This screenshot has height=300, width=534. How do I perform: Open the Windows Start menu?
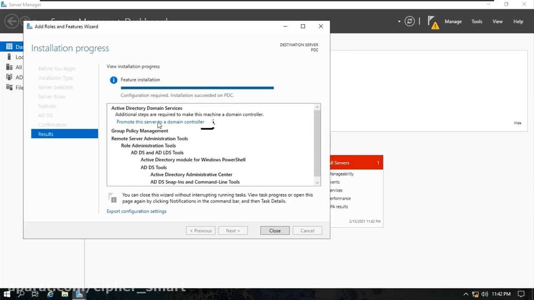(x=7, y=294)
